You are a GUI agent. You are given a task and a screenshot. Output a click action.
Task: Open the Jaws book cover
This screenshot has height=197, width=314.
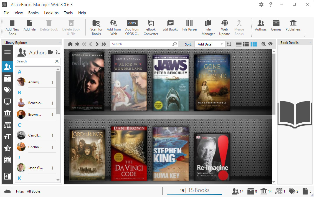[x=170, y=82]
